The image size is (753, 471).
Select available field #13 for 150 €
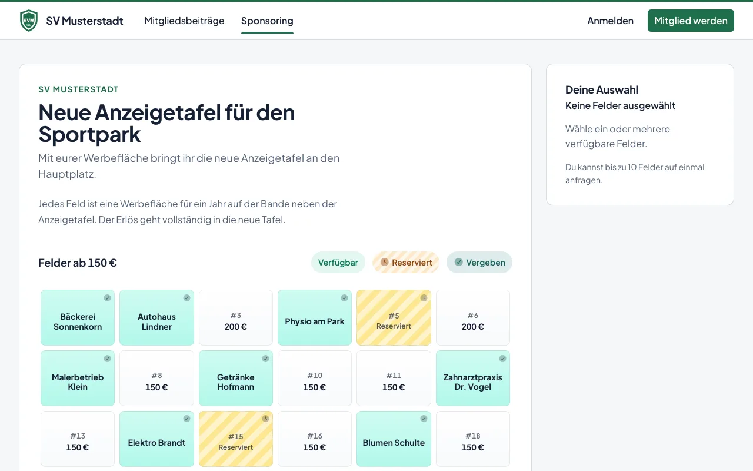click(x=78, y=439)
